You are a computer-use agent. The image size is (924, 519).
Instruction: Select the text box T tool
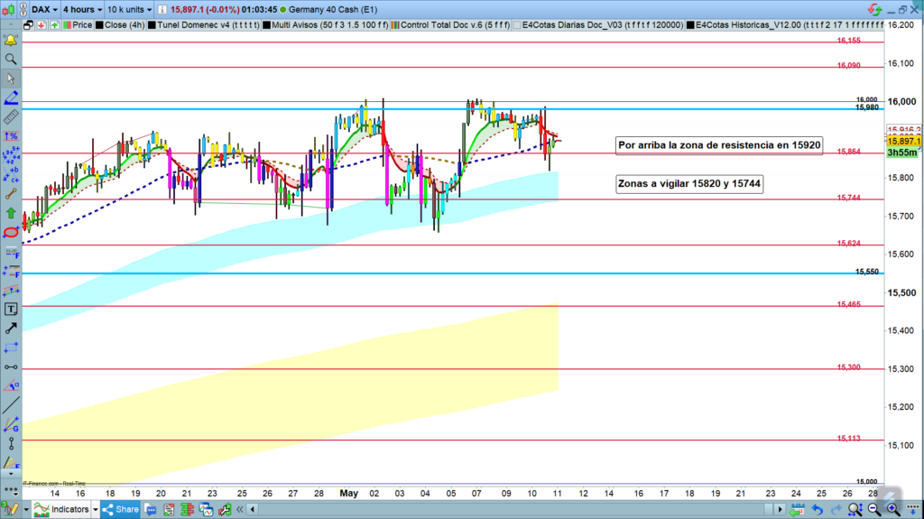[x=11, y=309]
